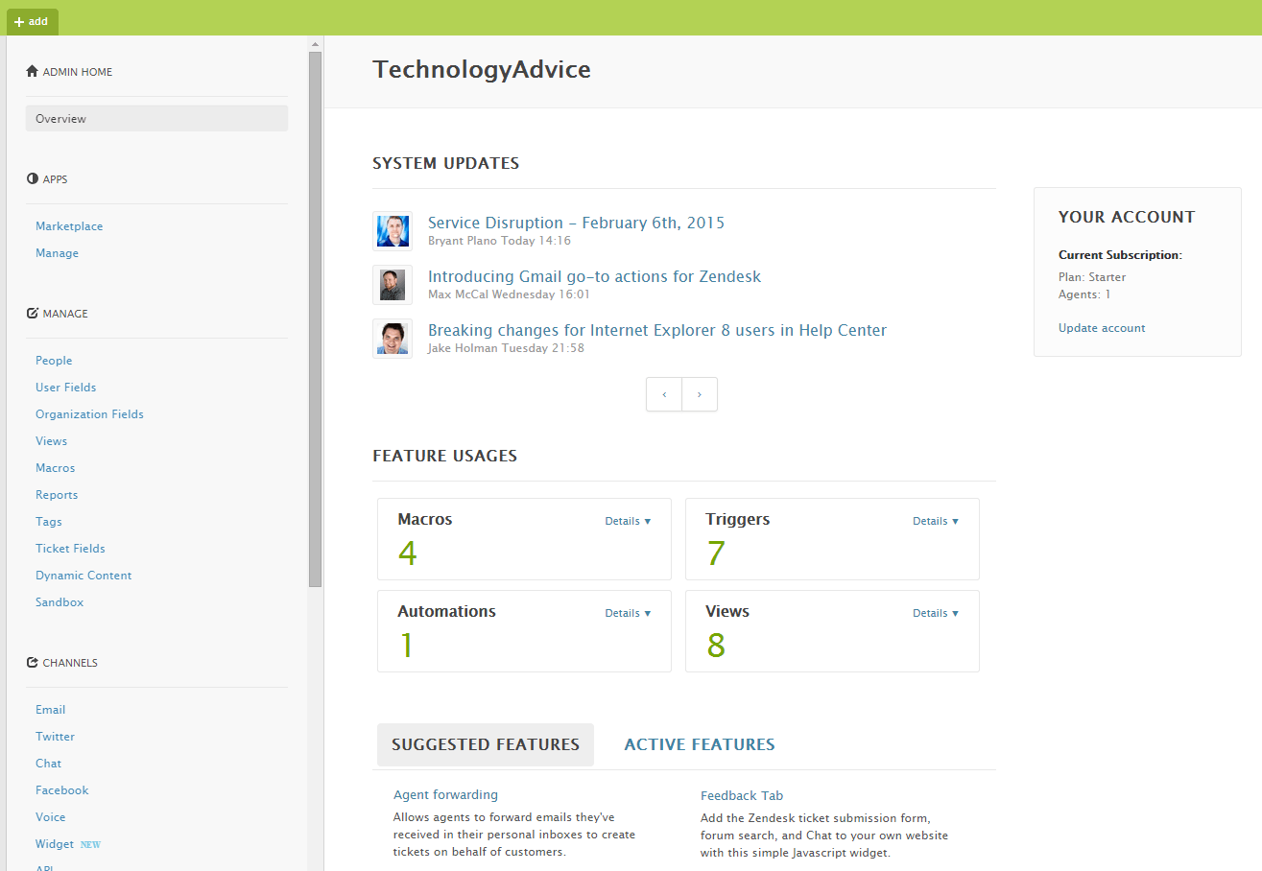Click the Channels section icon

(32, 662)
